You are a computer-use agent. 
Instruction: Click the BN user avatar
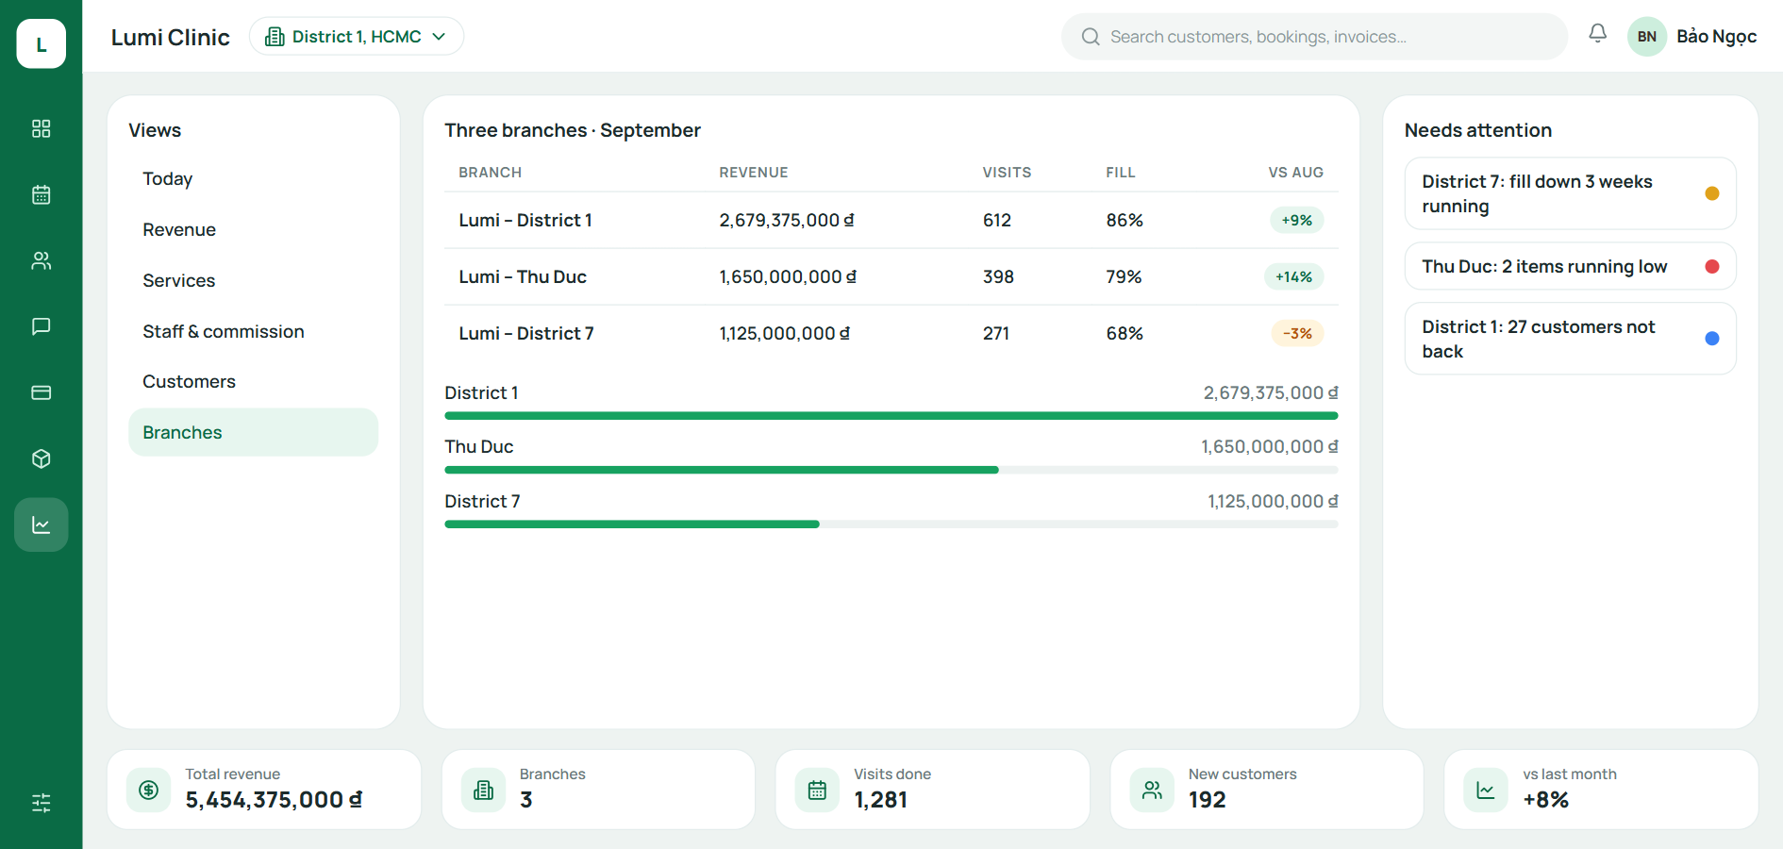pos(1646,37)
